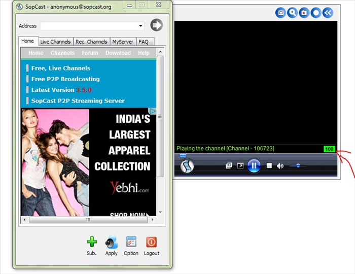Click the snapshot icon in player toolbar
355x274 pixels.
pos(304,13)
